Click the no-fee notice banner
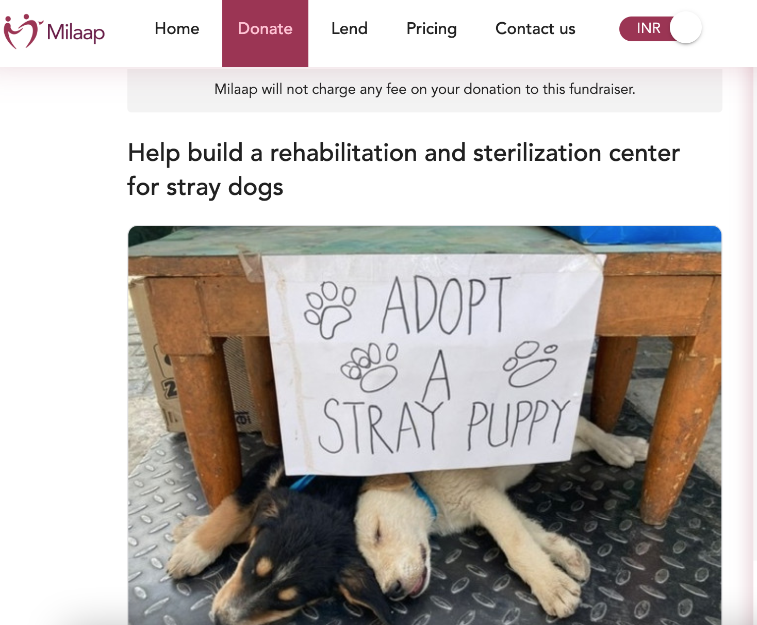Screen dimensions: 757x625 pos(425,90)
